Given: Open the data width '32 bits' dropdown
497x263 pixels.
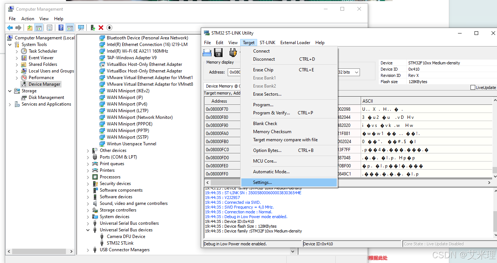Looking at the screenshot, I should tap(356, 72).
